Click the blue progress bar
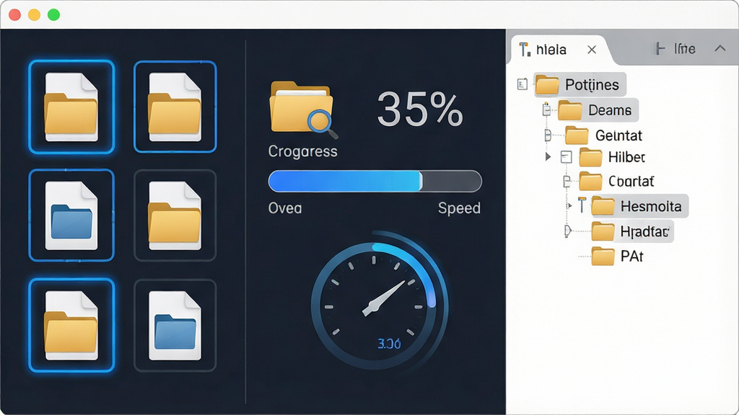Viewport: 739px width, 415px height. click(x=375, y=181)
